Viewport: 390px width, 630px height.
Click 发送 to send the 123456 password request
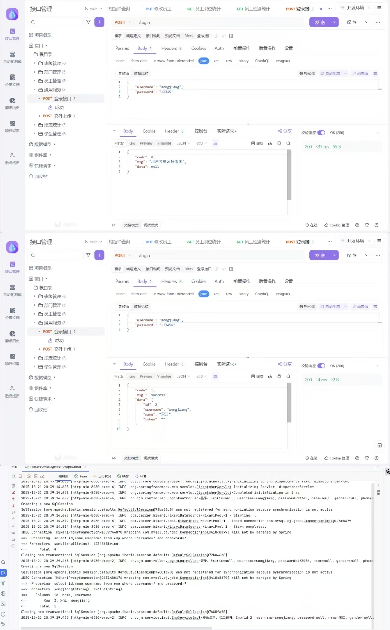(x=320, y=256)
